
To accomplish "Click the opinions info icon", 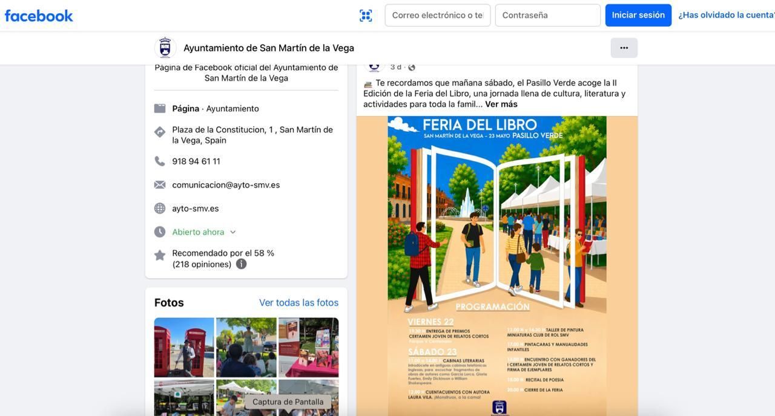I will click(241, 264).
